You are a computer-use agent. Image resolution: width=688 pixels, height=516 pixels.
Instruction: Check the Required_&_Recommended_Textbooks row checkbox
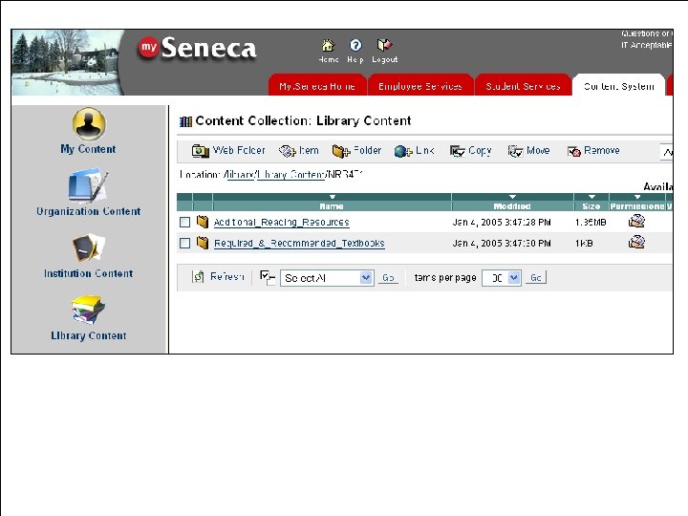click(x=184, y=243)
